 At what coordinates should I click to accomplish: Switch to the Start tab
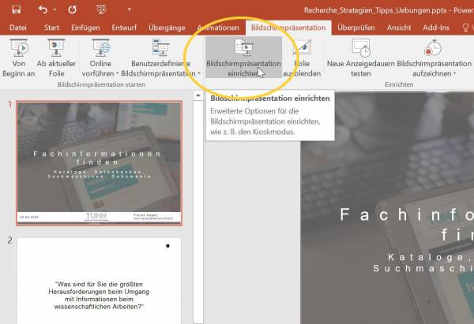51,28
